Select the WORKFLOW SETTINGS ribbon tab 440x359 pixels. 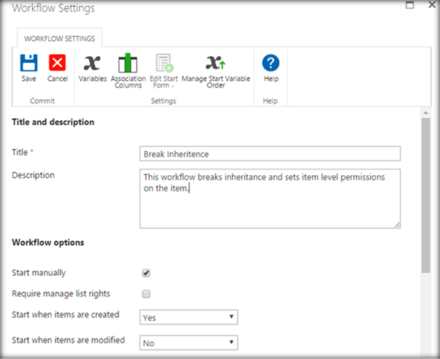point(61,37)
